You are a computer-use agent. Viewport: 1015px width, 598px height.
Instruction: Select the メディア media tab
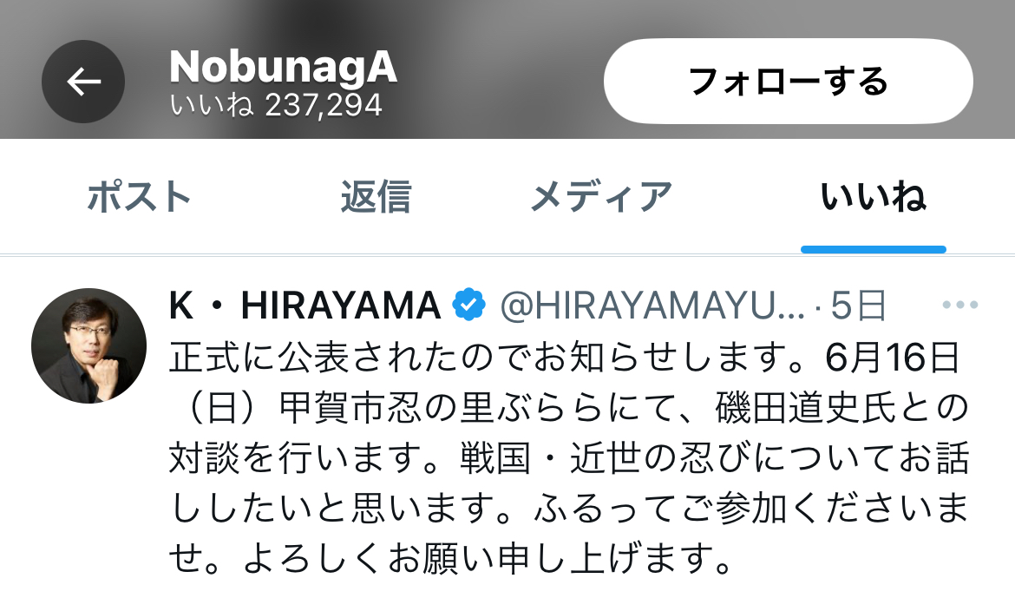point(601,196)
